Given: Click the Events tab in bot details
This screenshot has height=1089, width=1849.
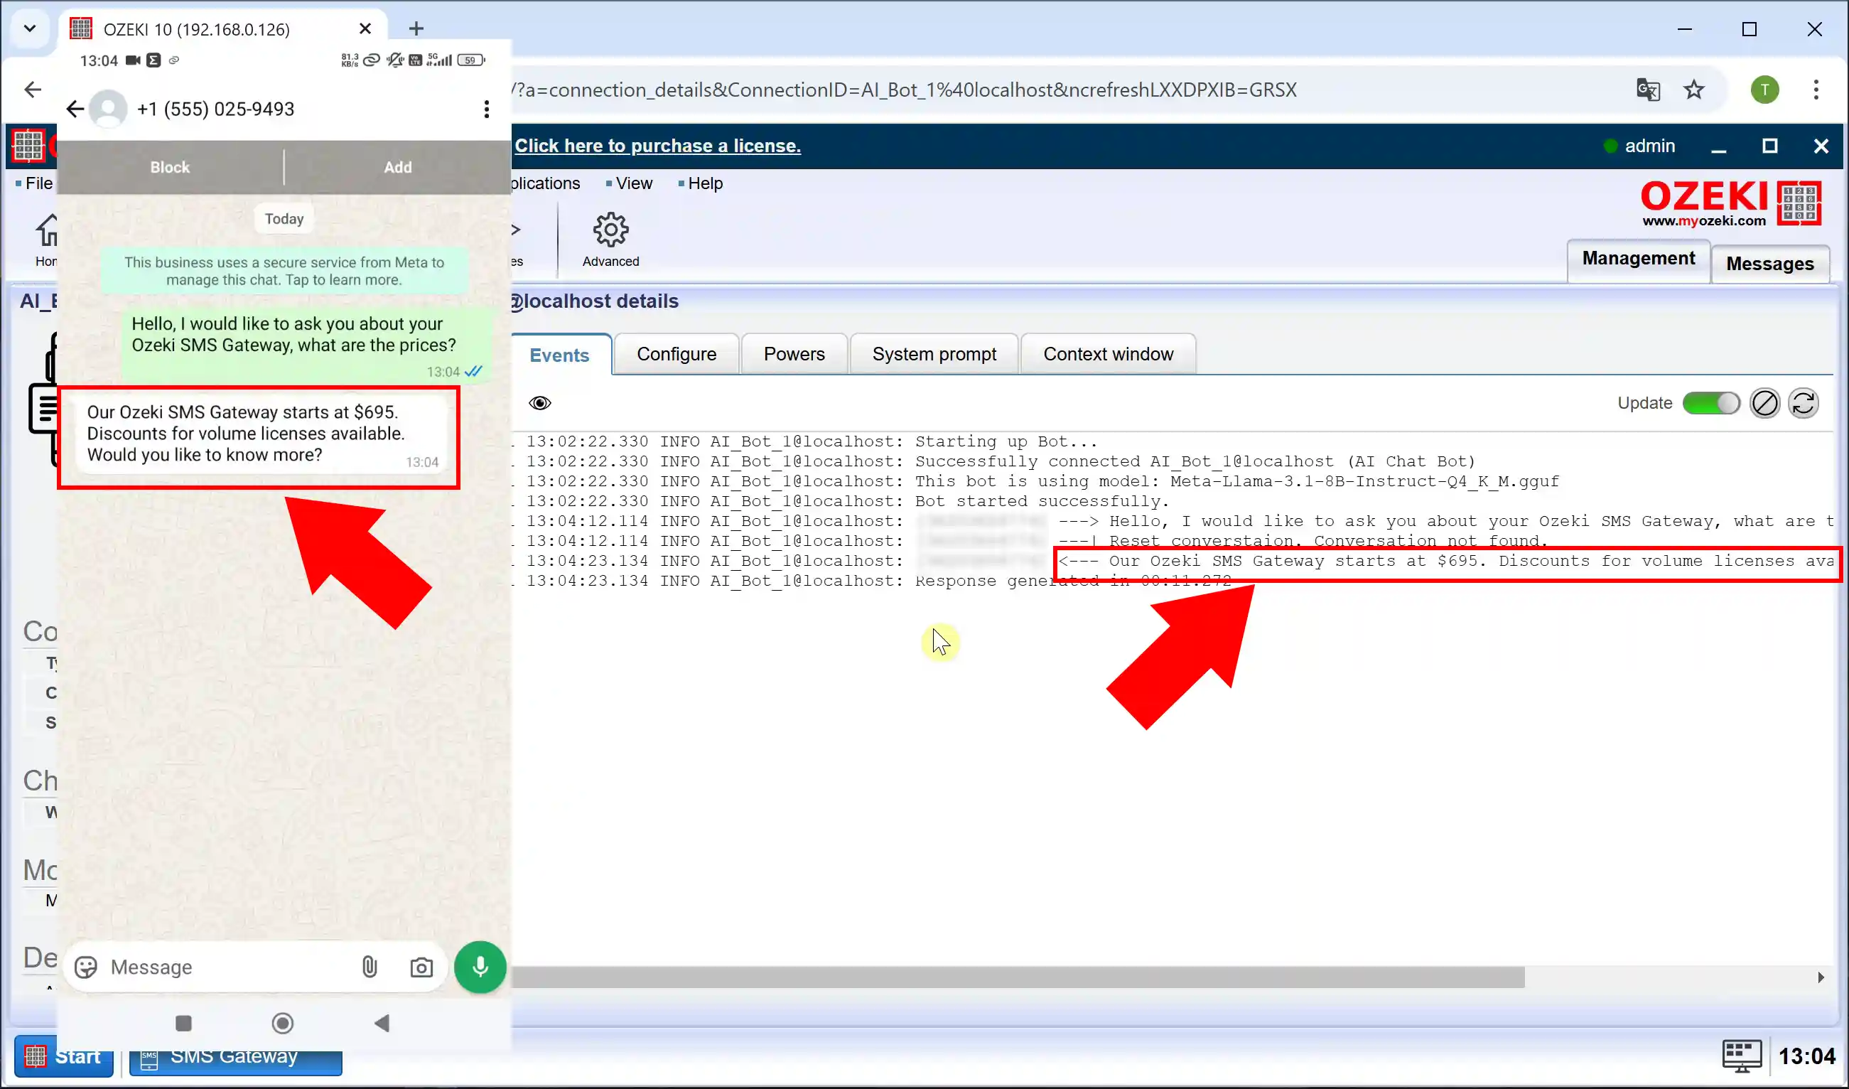Looking at the screenshot, I should tap(560, 354).
